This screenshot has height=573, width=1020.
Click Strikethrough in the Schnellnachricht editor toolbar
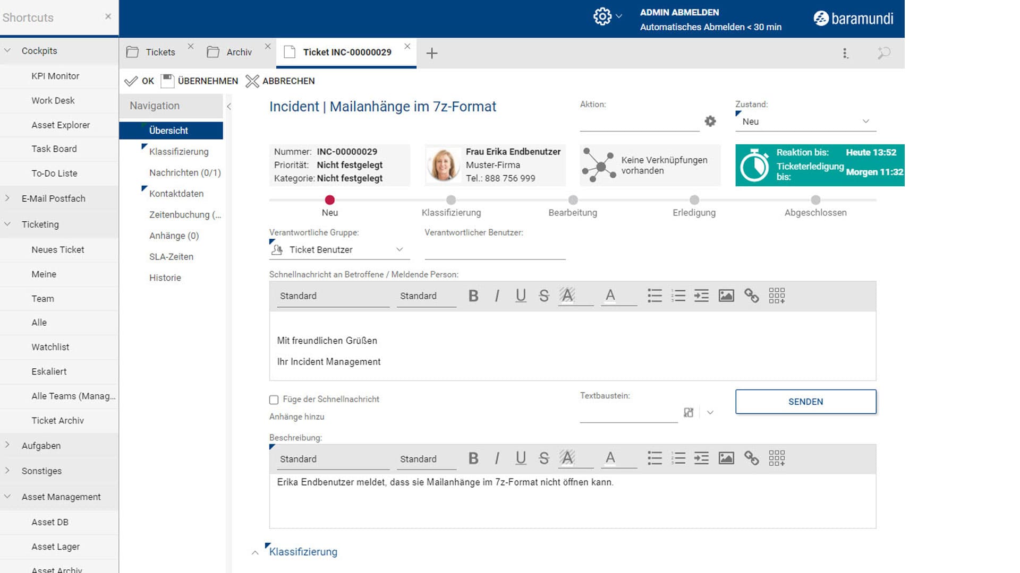coord(543,296)
